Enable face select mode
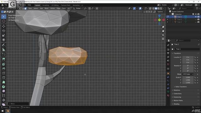Screen dimensions: 201x113 [x=25, y=8]
